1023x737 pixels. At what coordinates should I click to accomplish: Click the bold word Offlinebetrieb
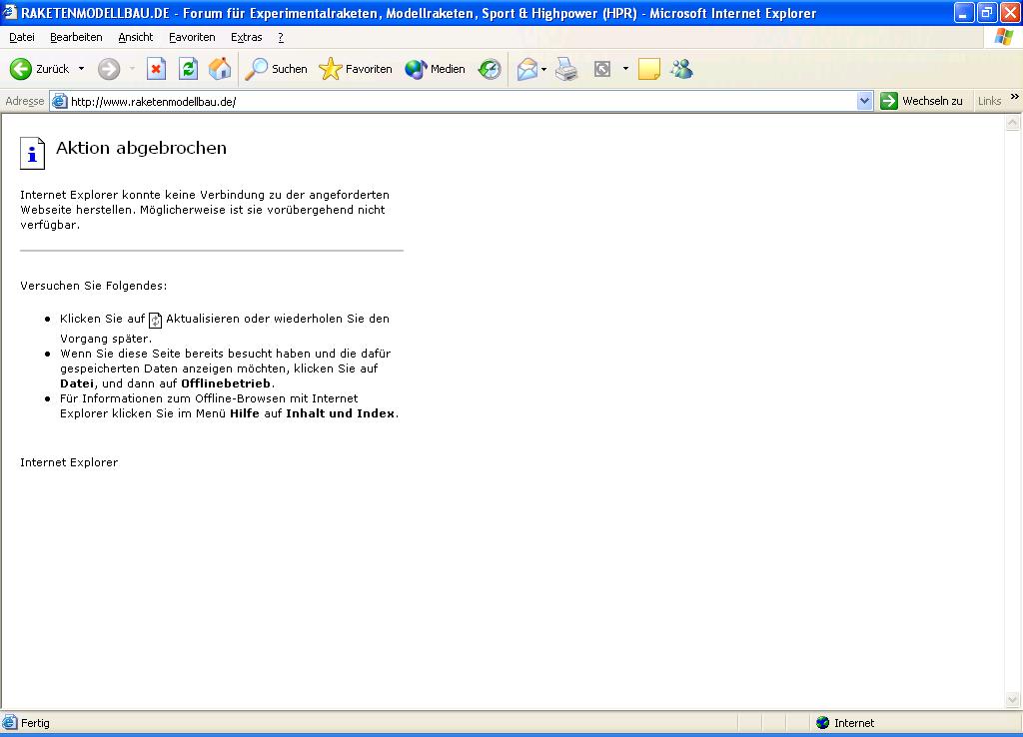226,383
